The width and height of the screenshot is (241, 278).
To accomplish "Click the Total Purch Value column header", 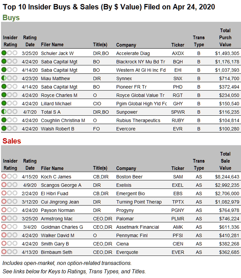I will [x=225, y=38].
